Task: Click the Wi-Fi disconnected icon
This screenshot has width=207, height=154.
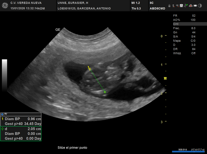Action: coord(177,6)
